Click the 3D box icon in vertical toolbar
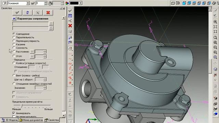The height and width of the screenshot is (123, 219). click(x=70, y=49)
